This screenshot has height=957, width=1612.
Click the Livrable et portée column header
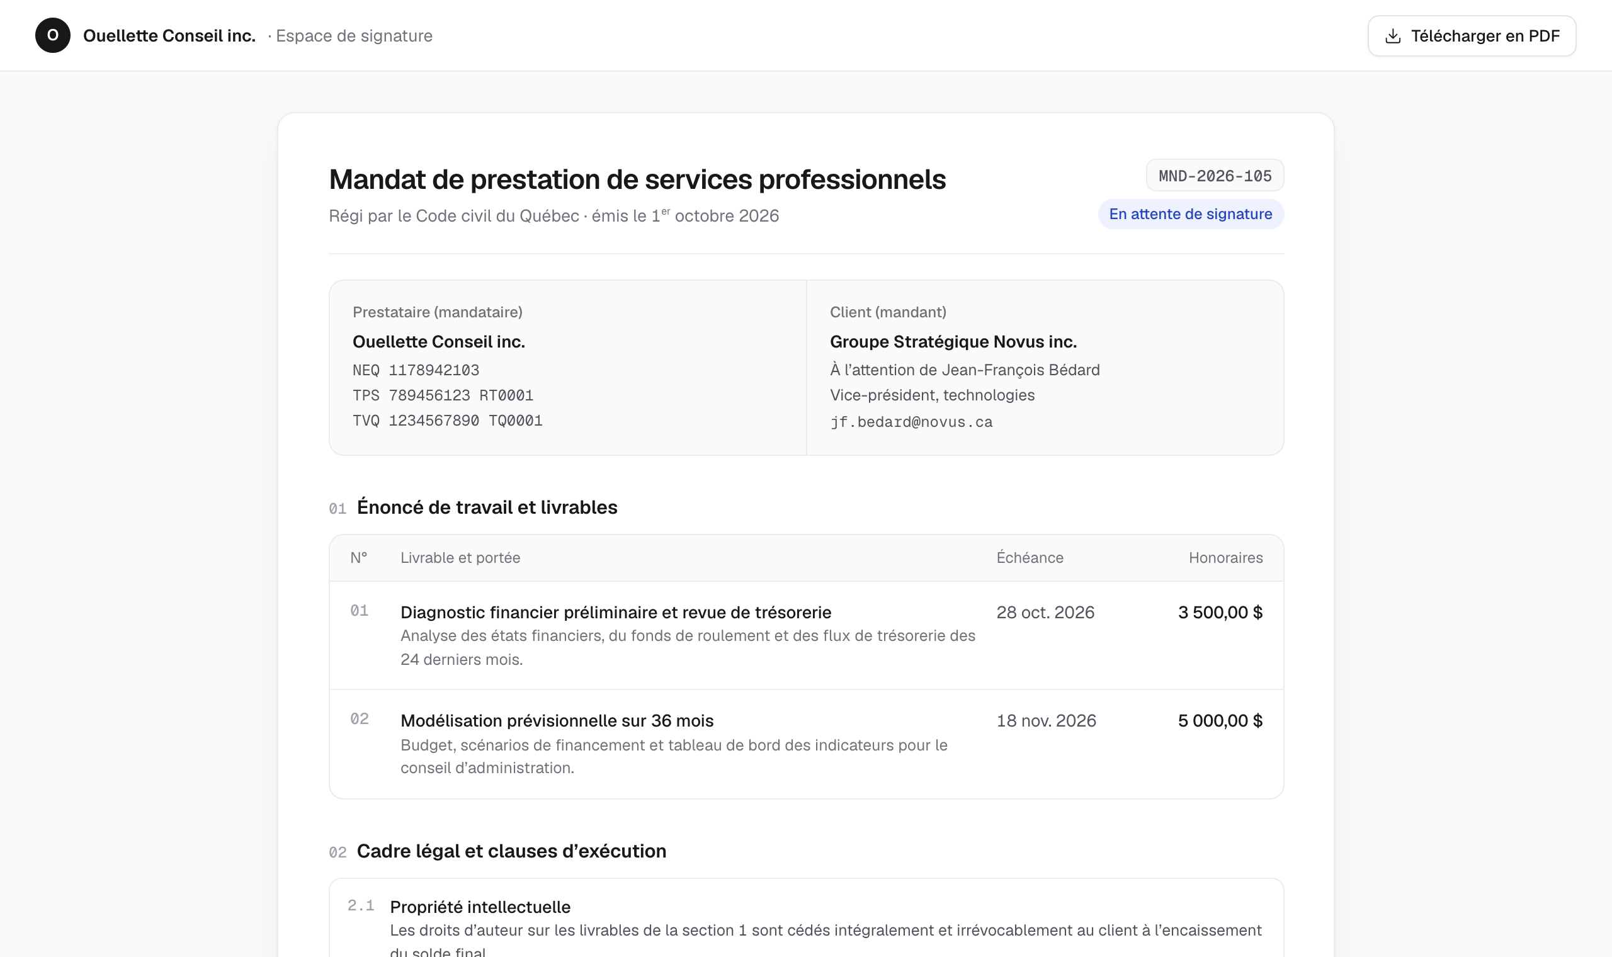(460, 558)
